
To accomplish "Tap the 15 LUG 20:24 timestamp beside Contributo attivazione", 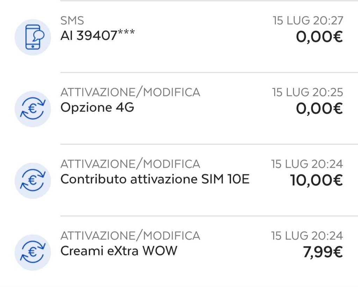I will pos(307,164).
